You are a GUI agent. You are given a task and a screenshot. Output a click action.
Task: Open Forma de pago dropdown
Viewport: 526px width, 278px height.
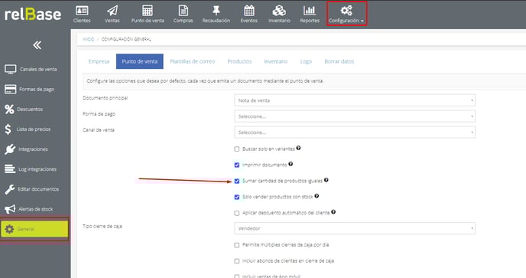tap(355, 116)
